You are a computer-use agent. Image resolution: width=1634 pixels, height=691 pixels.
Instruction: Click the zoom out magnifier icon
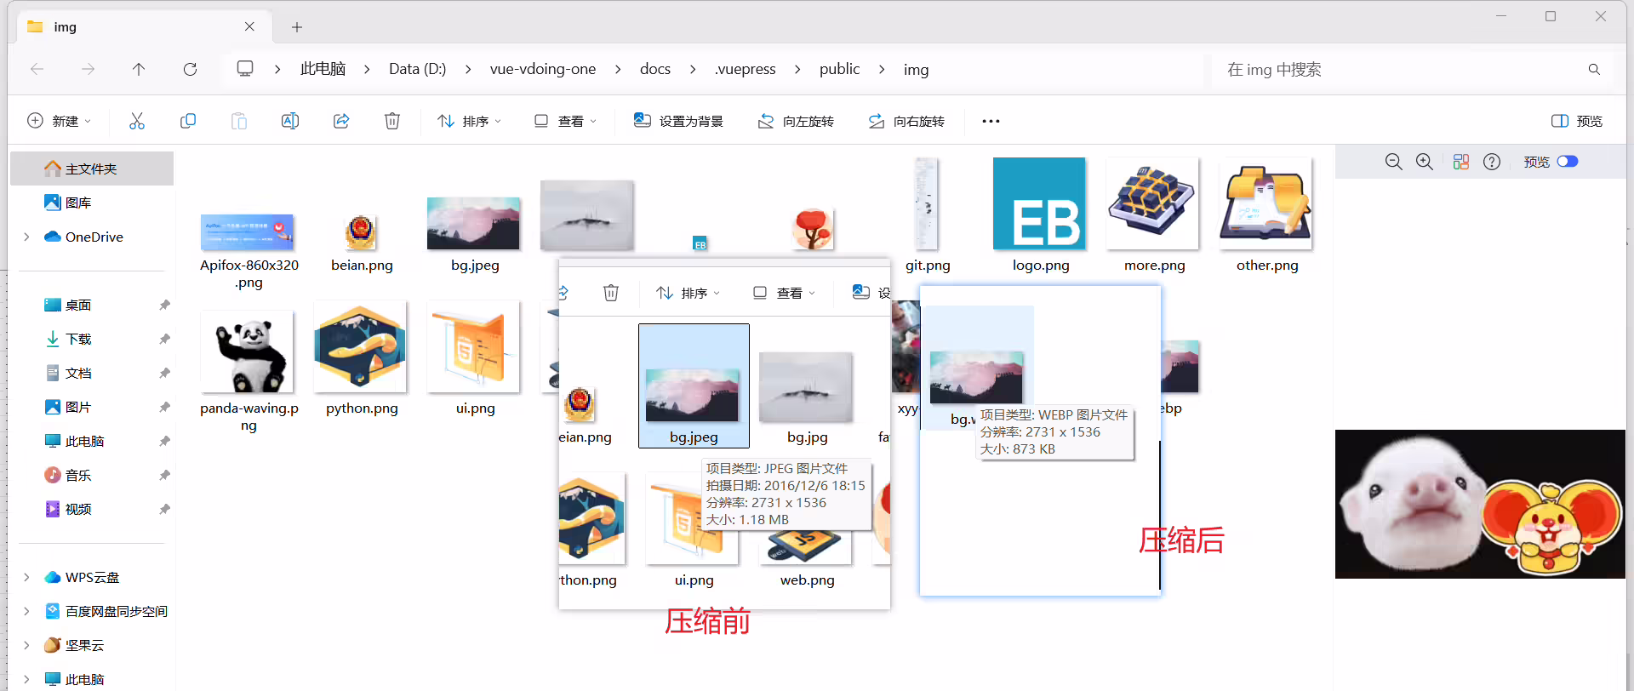[1393, 162]
